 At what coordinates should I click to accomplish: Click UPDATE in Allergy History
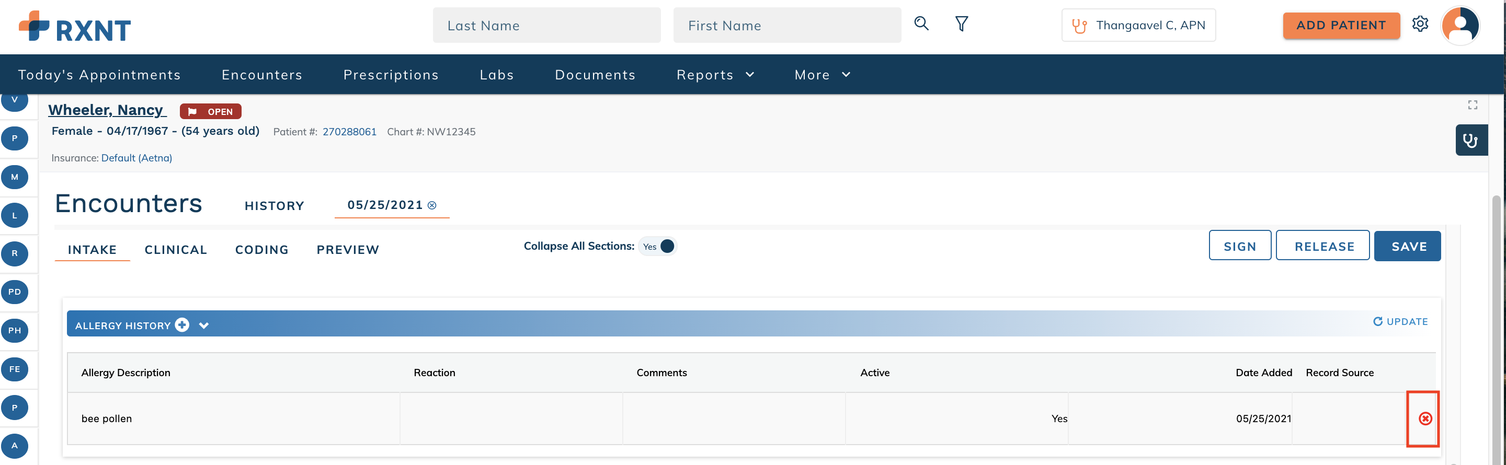point(1400,322)
